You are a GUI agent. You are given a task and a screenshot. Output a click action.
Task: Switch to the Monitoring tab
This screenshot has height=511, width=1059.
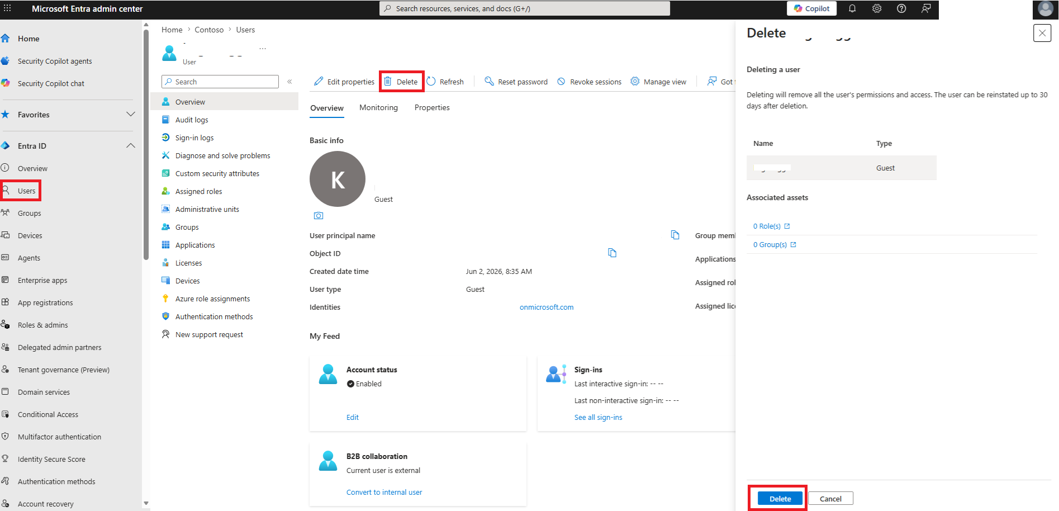[x=378, y=107]
